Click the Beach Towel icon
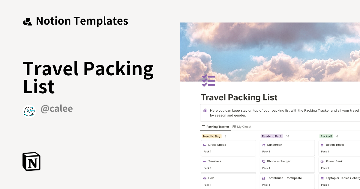Image resolution: width=360 pixels, height=189 pixels. [x=322, y=145]
